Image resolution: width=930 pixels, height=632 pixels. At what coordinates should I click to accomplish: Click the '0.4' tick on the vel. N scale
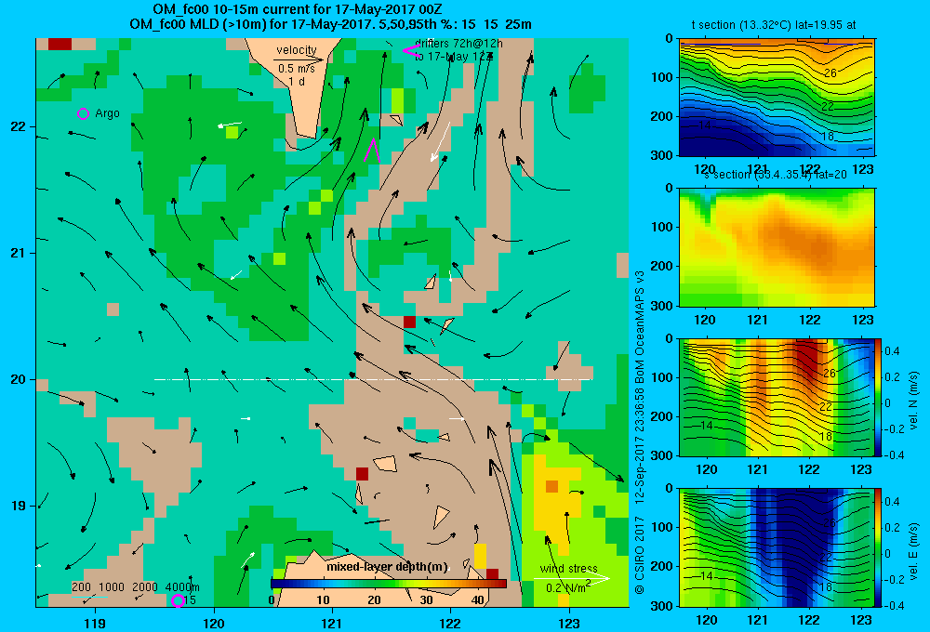(892, 351)
